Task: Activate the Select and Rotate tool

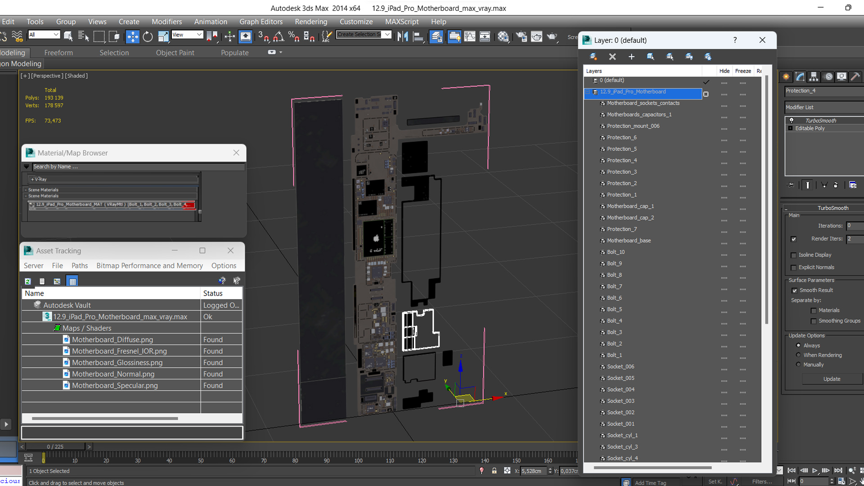Action: (x=148, y=36)
